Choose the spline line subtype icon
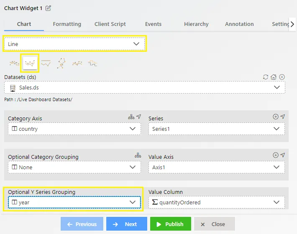Screen dimensions: 297x234 tap(77, 63)
